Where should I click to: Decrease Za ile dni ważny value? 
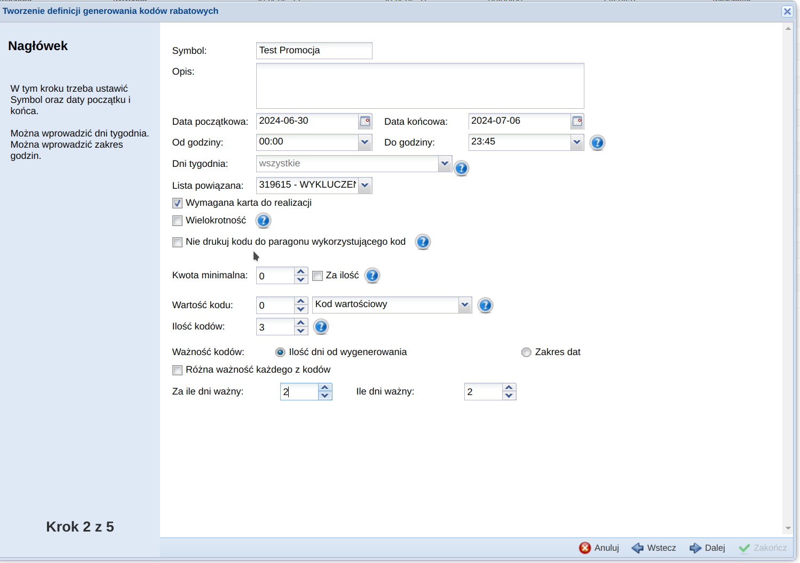(325, 396)
